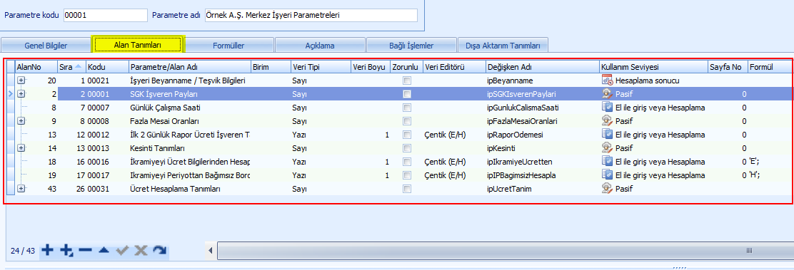Expand the Kesinti Tanımları node
The width and height of the screenshot is (794, 270).
click(x=21, y=148)
